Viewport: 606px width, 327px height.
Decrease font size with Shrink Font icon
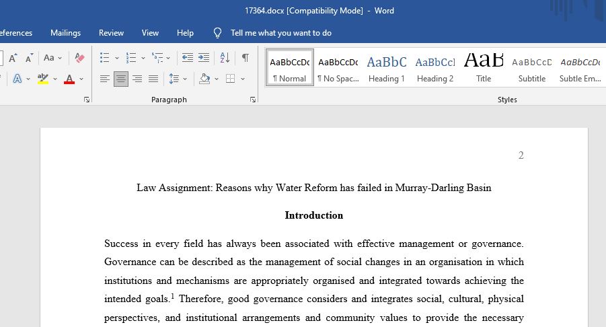pyautogui.click(x=30, y=58)
